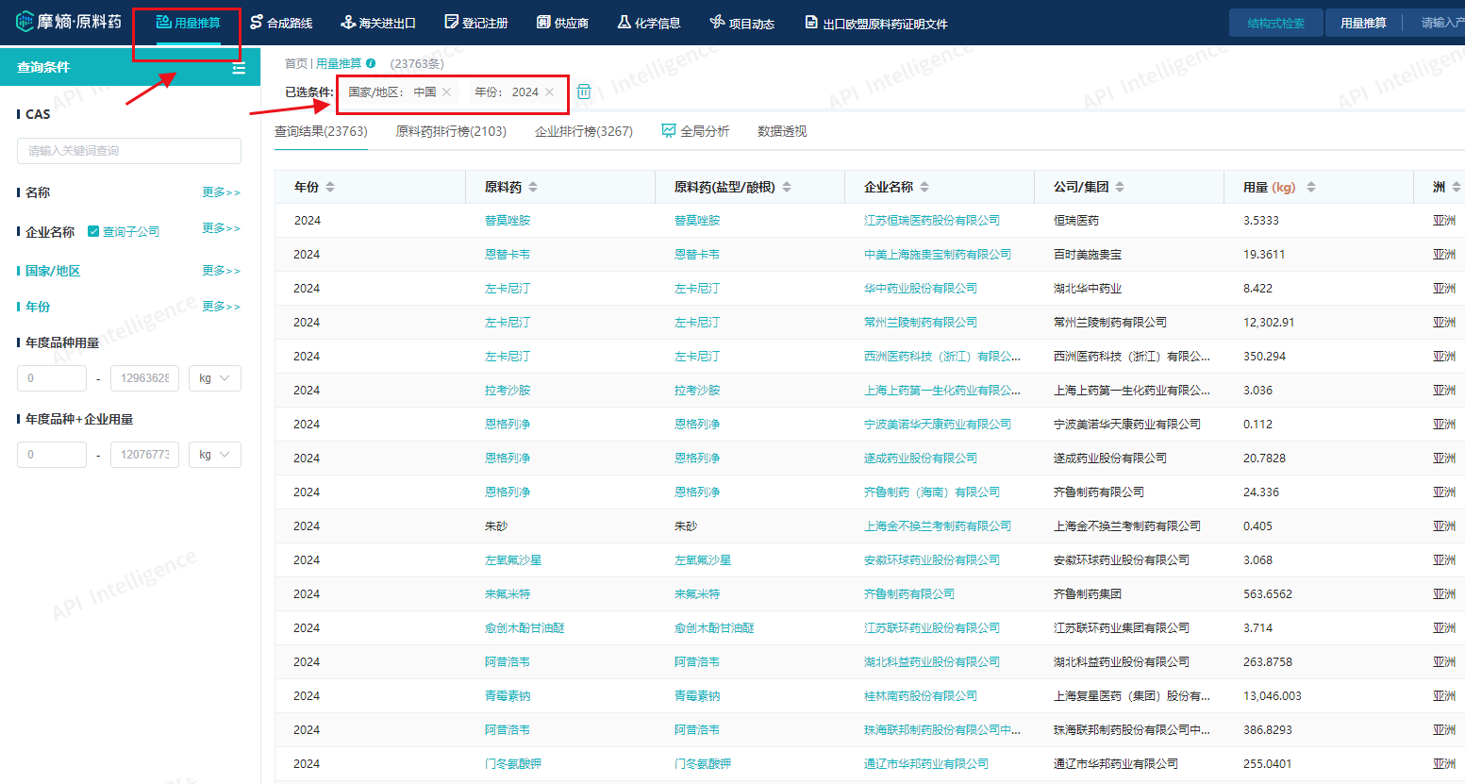This screenshot has width=1465, height=784.
Task: Toggle the 查询子公司 checkbox
Action: [x=93, y=231]
